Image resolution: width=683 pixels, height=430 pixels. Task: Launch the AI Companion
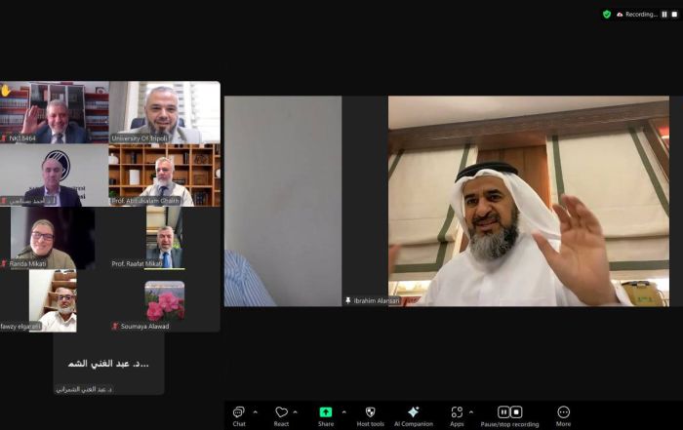pos(413,413)
